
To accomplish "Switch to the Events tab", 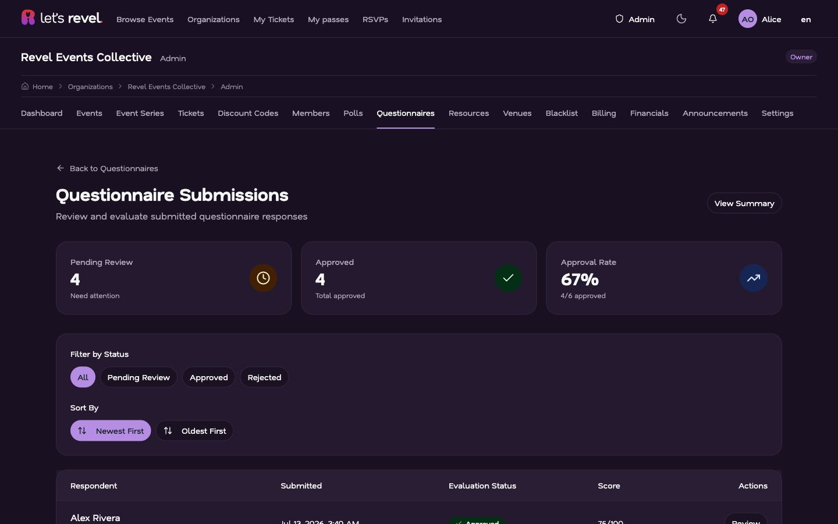I will pos(89,113).
